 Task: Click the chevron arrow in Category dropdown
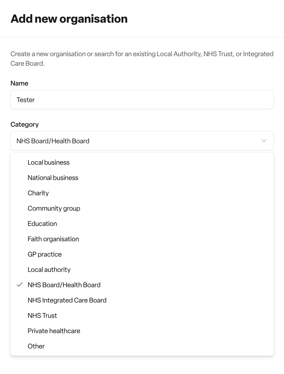click(264, 141)
